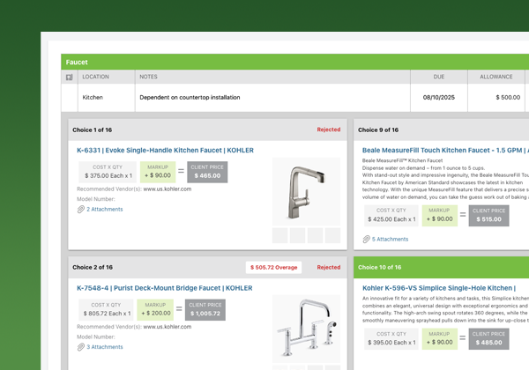Click the ALLOWANCE column header
Image resolution: width=529 pixels, height=370 pixels.
496,77
